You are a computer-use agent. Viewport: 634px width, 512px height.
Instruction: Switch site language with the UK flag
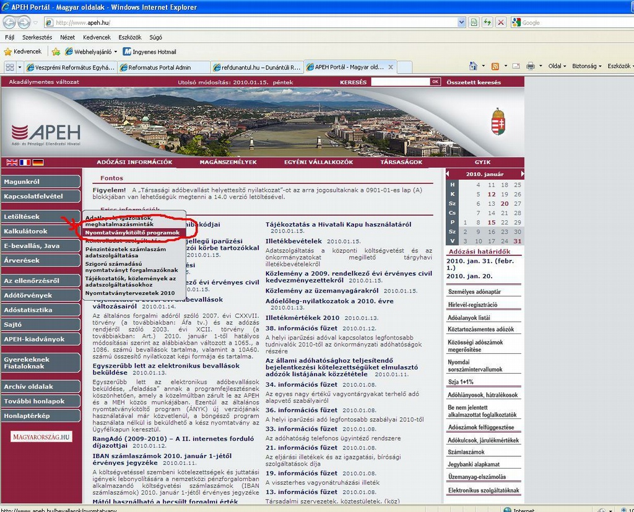[x=12, y=162]
